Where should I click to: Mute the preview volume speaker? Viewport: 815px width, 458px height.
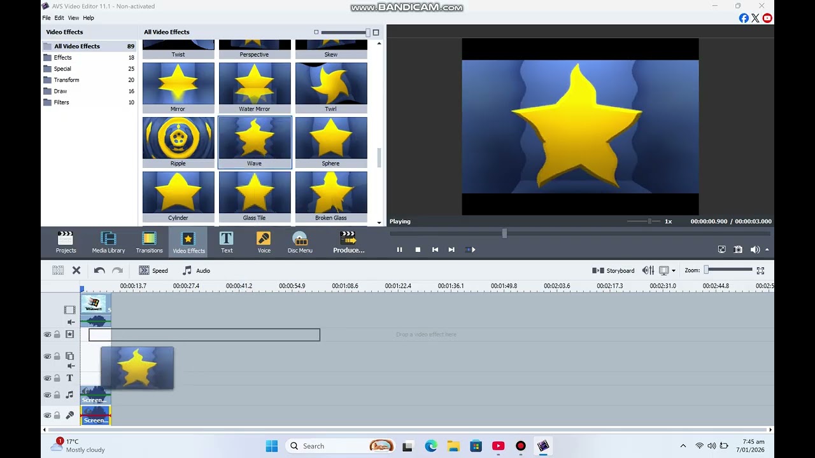(x=755, y=249)
